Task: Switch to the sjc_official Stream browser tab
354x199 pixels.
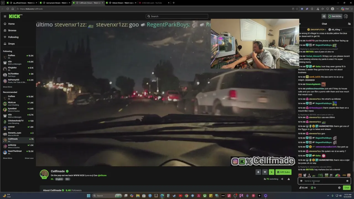Action: (22, 3)
